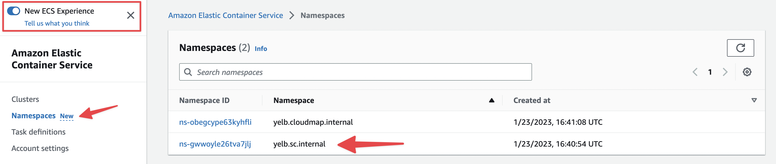Sort by Created at column arrow
The image size is (776, 164).
(754, 101)
